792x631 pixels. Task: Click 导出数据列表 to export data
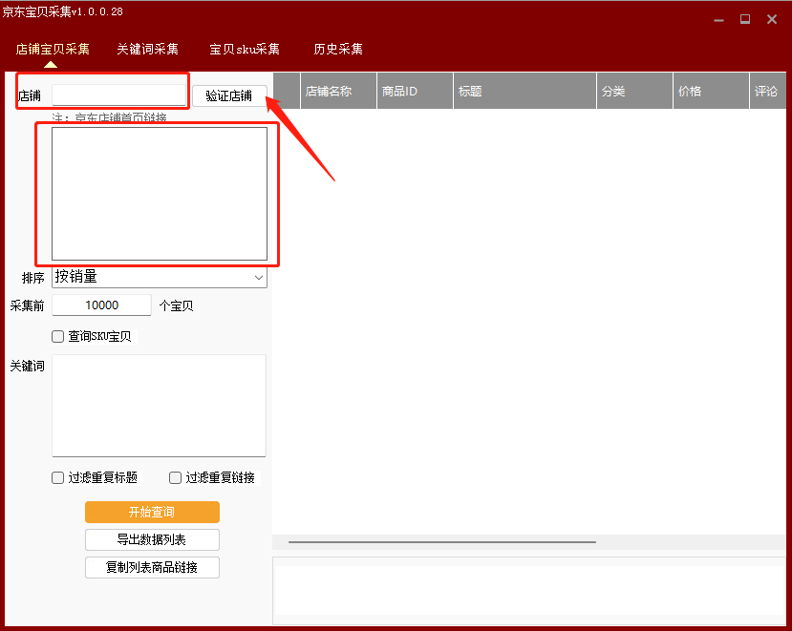(x=152, y=539)
